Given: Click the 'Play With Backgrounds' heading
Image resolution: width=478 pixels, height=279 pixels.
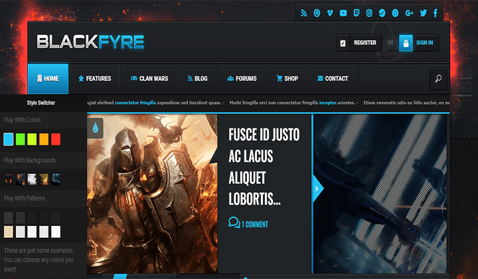Looking at the screenshot, I should click(x=30, y=160).
